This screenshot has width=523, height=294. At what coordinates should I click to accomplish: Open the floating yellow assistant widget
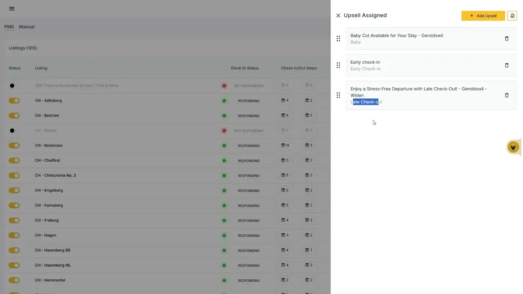[513, 147]
